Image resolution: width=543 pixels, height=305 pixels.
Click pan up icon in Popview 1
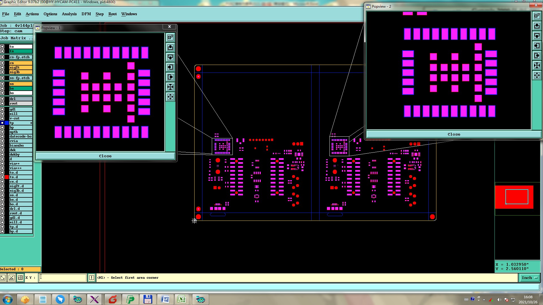pos(170,47)
